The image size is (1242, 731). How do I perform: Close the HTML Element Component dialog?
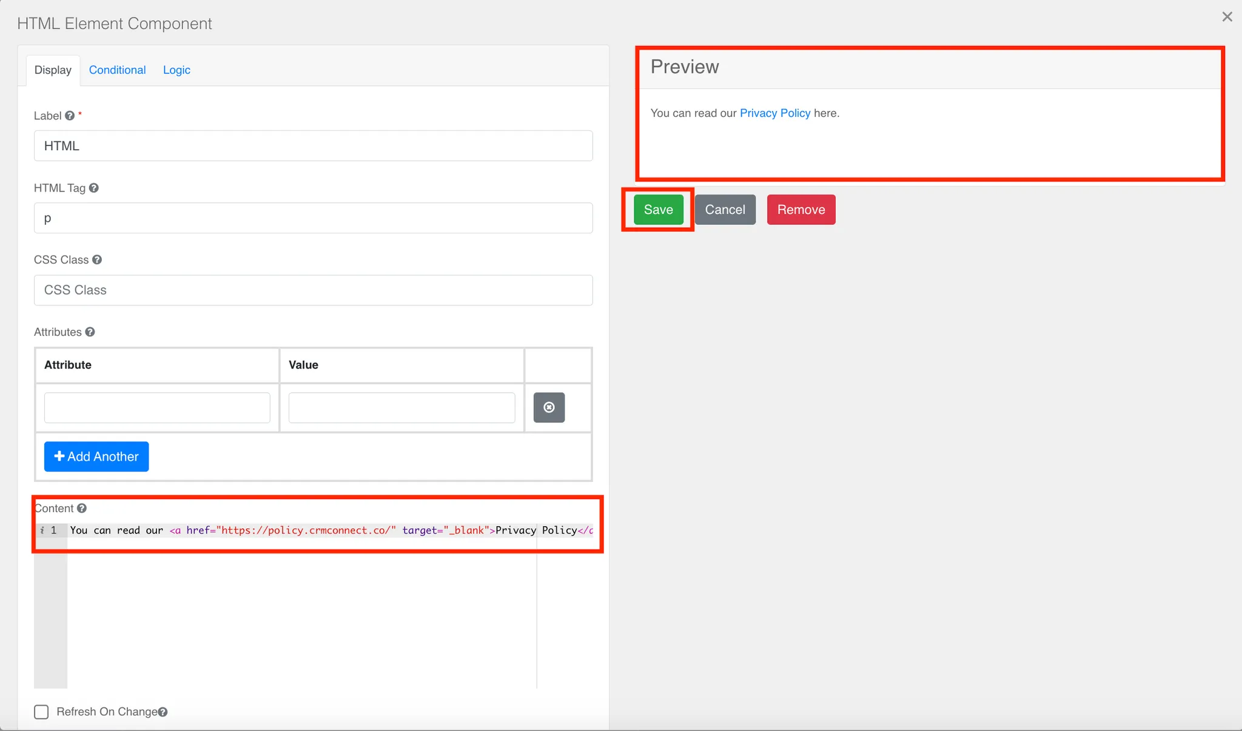tap(1227, 17)
